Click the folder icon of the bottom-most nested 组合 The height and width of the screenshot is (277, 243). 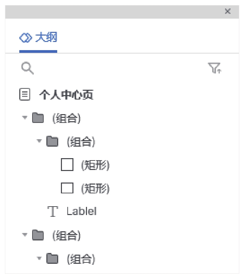[x=52, y=259]
